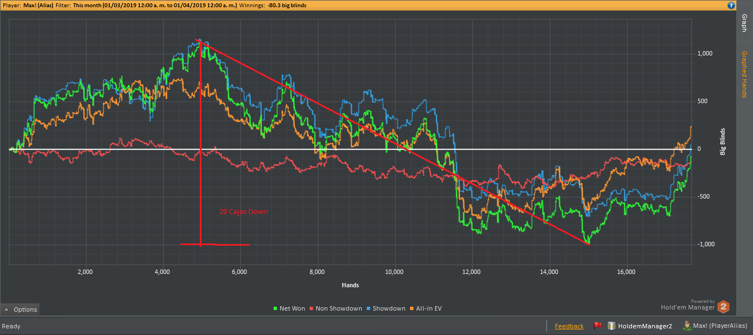Viewport: 753px width, 335px height.
Task: Click the "4,000" hands axis tick label
Action: tap(162, 272)
